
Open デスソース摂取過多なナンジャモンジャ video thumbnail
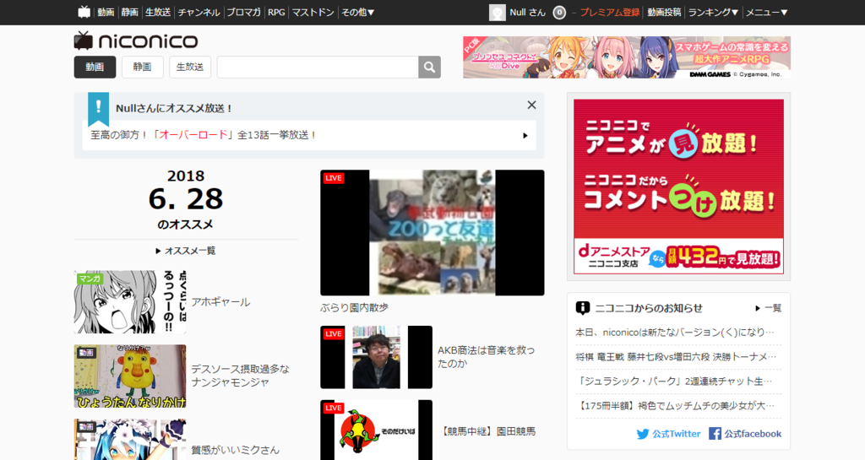pos(130,376)
